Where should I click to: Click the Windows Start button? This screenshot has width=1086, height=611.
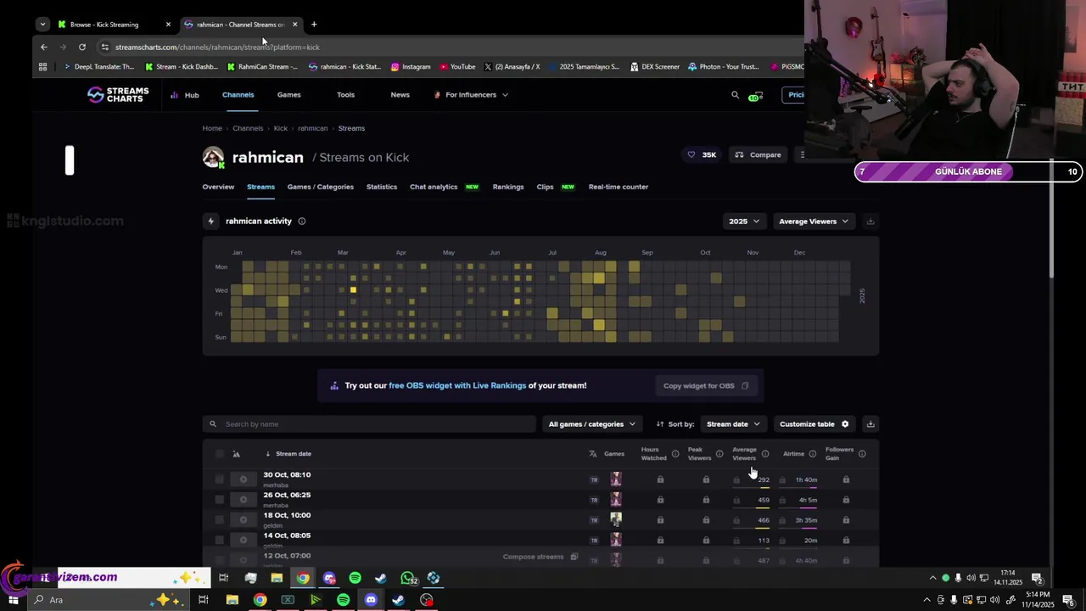click(13, 600)
